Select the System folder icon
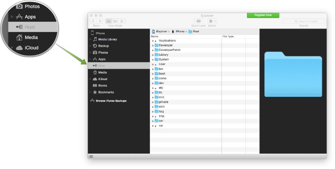The image size is (335, 169). point(157,59)
